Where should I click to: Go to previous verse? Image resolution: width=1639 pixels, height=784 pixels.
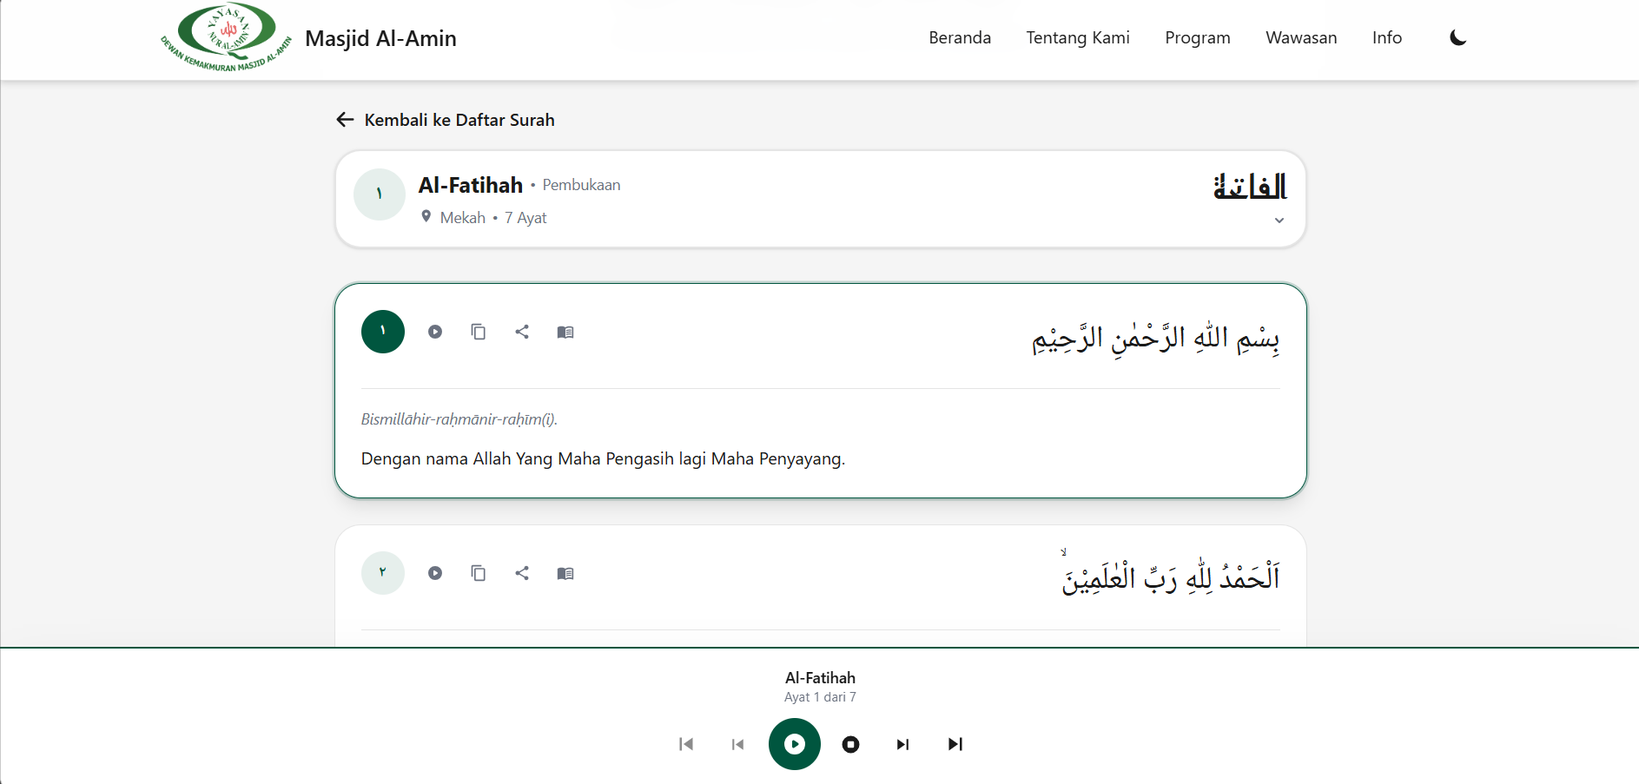738,744
